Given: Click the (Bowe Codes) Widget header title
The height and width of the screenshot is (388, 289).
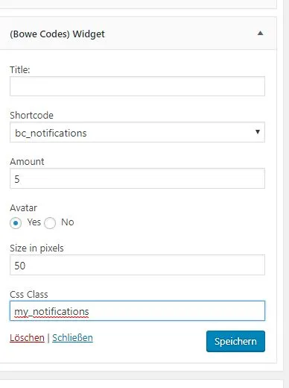Looking at the screenshot, I should coord(57,34).
